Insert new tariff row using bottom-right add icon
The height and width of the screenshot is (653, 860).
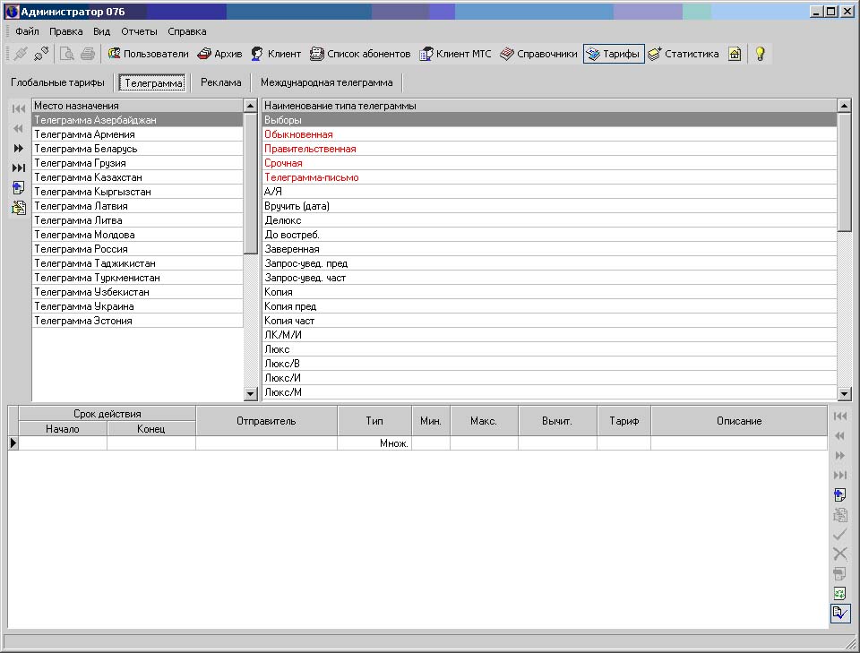pos(840,495)
